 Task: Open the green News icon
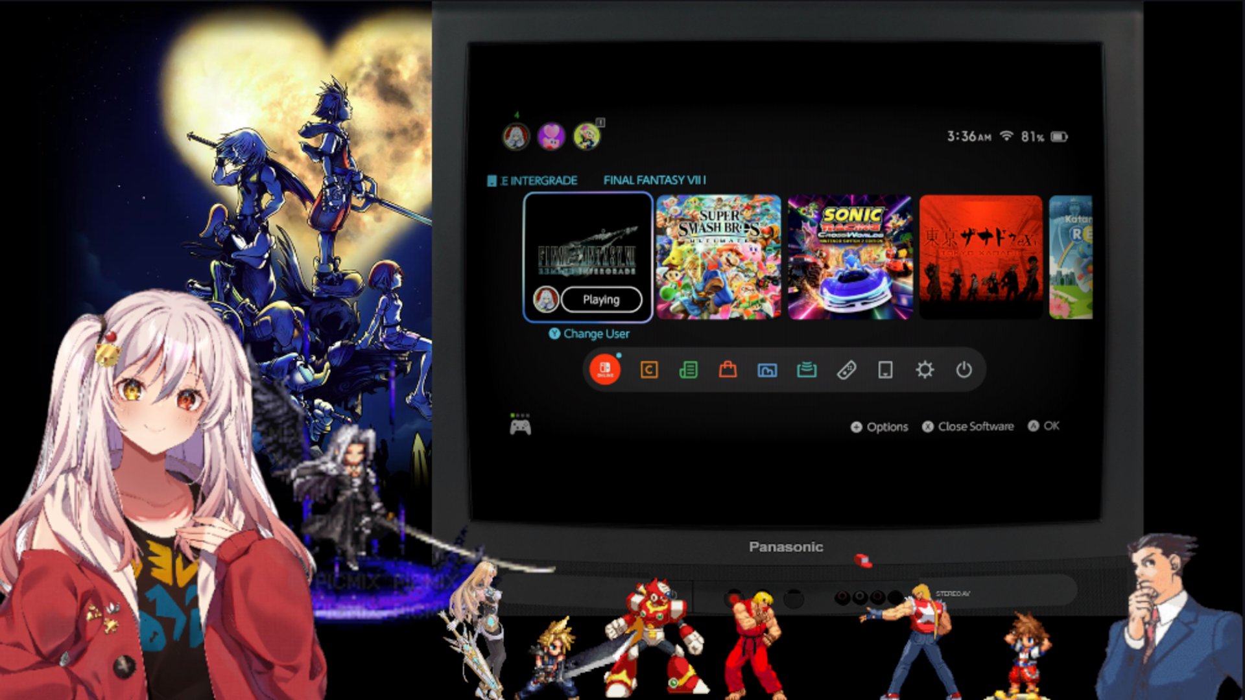click(689, 370)
